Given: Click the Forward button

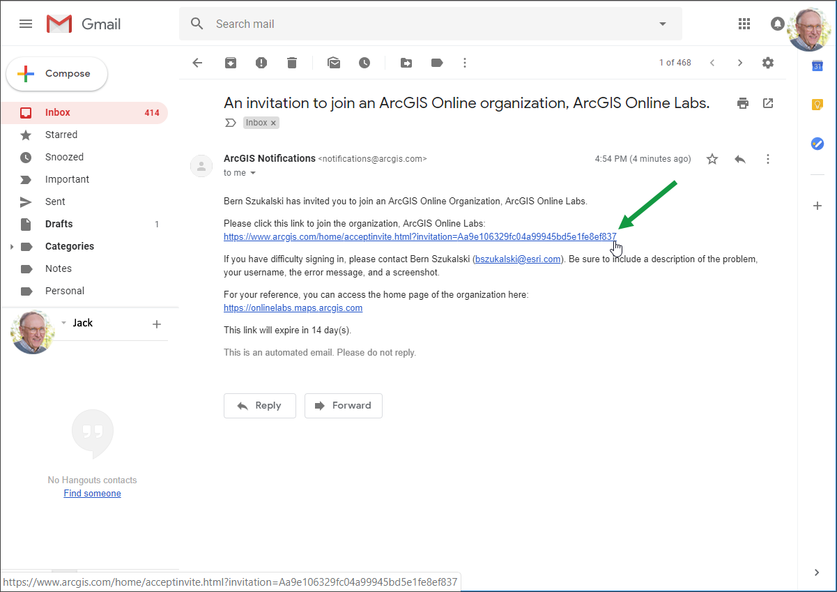Looking at the screenshot, I should (344, 406).
